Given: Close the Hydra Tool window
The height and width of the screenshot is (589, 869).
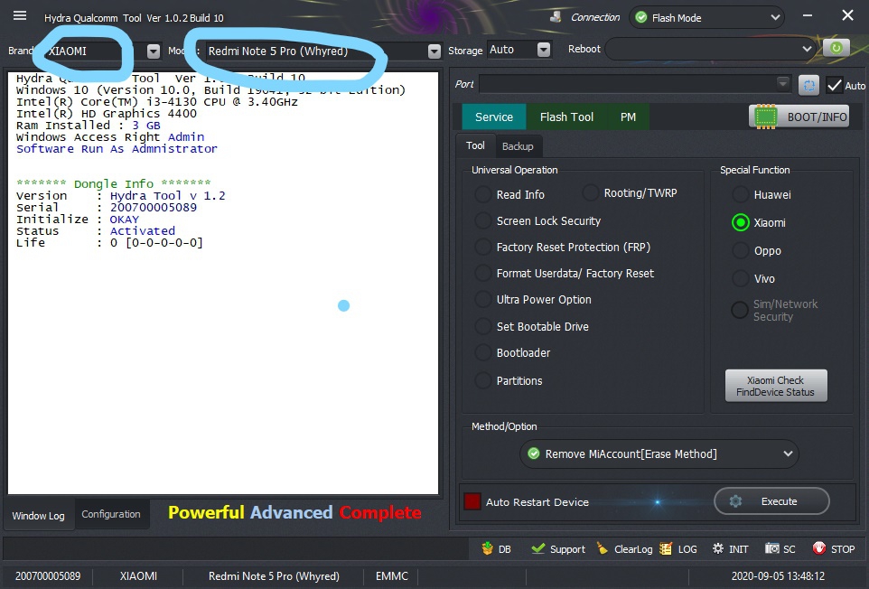Looking at the screenshot, I should 847,15.
